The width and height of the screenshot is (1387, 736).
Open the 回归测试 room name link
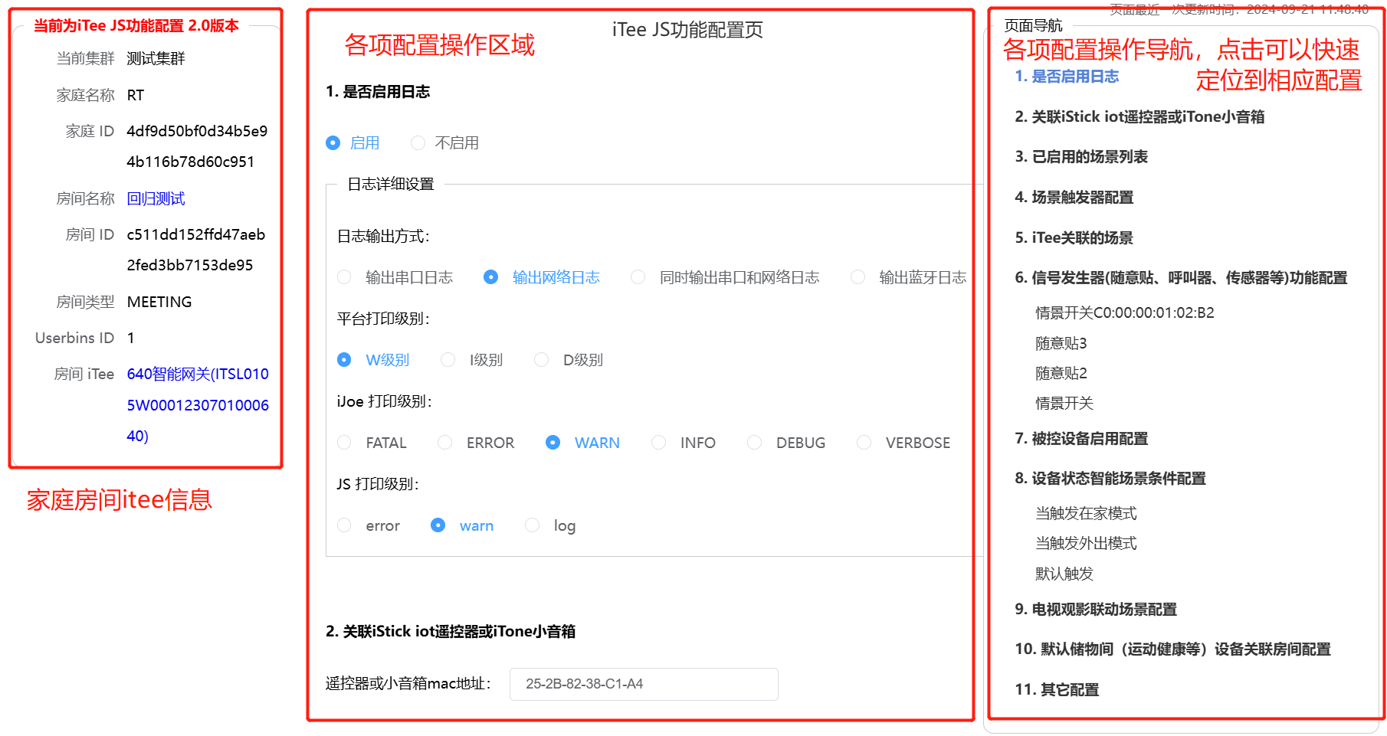tap(156, 199)
